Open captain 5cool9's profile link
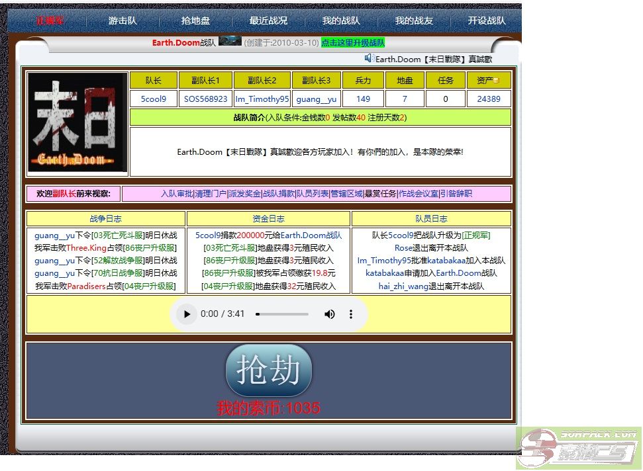Image resolution: width=643 pixels, height=471 pixels. point(154,99)
